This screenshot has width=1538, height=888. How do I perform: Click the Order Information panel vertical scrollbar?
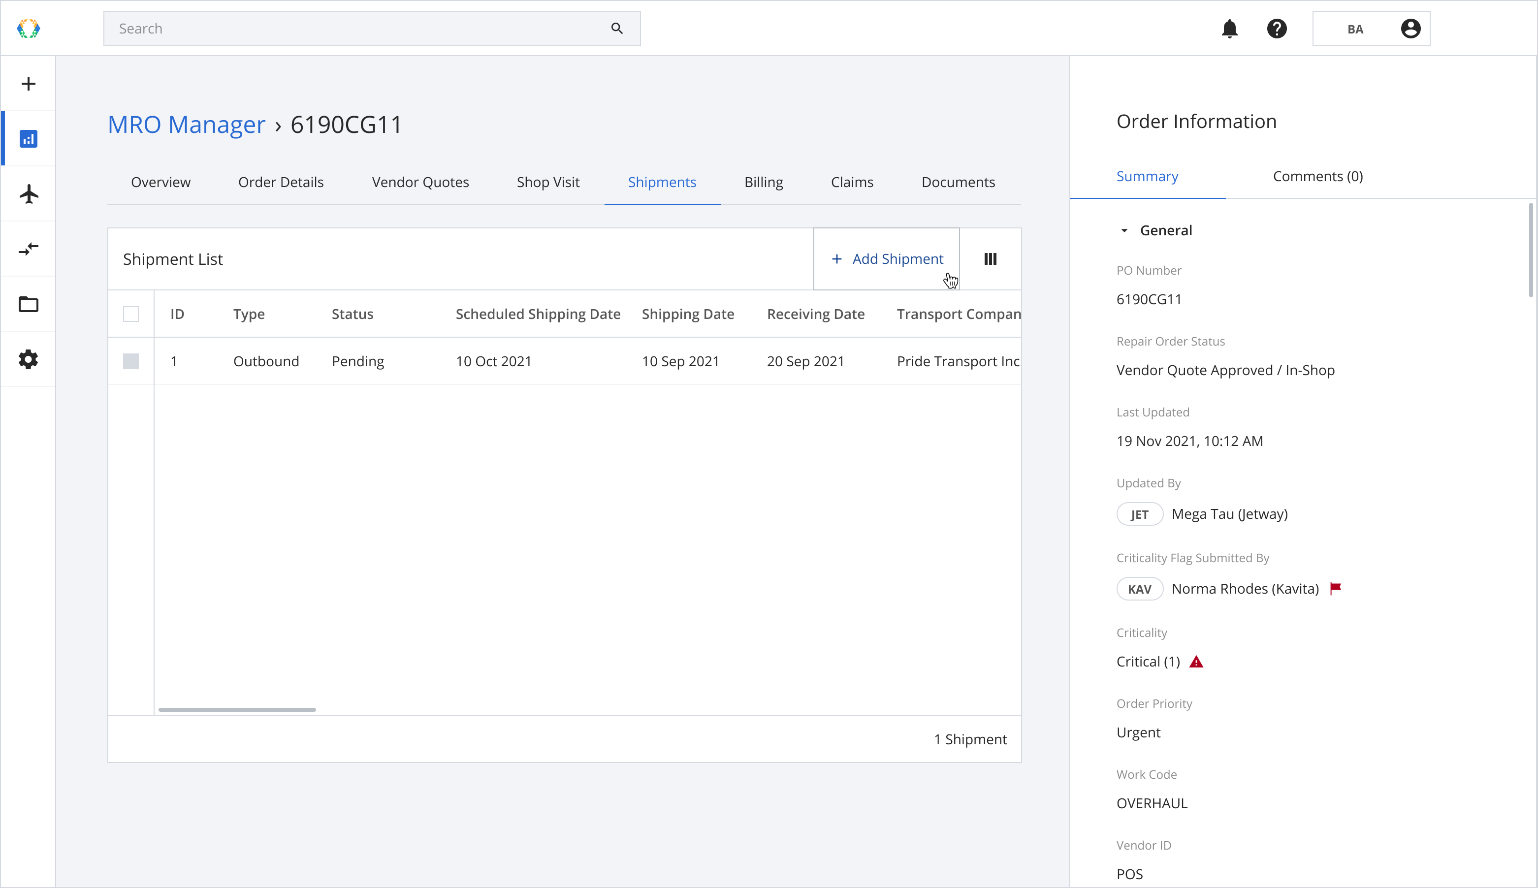click(x=1531, y=250)
